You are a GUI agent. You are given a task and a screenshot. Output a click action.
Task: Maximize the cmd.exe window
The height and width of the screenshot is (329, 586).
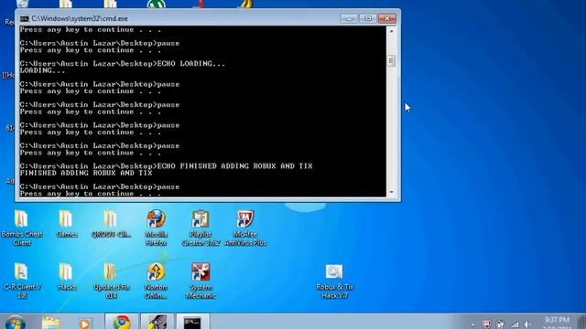(368, 18)
